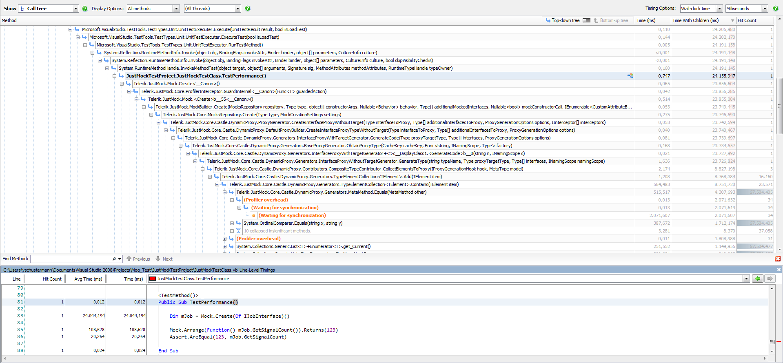Close the Line-Level Timings source panel
This screenshot has width=783, height=363.
[779, 270]
